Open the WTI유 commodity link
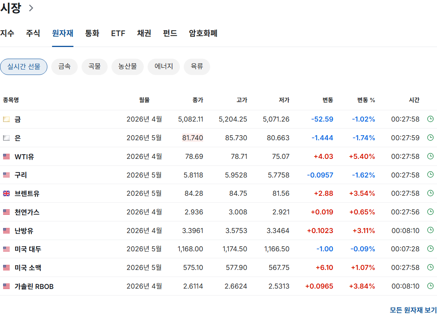Screen dimensions: 437x315 pos(24,157)
